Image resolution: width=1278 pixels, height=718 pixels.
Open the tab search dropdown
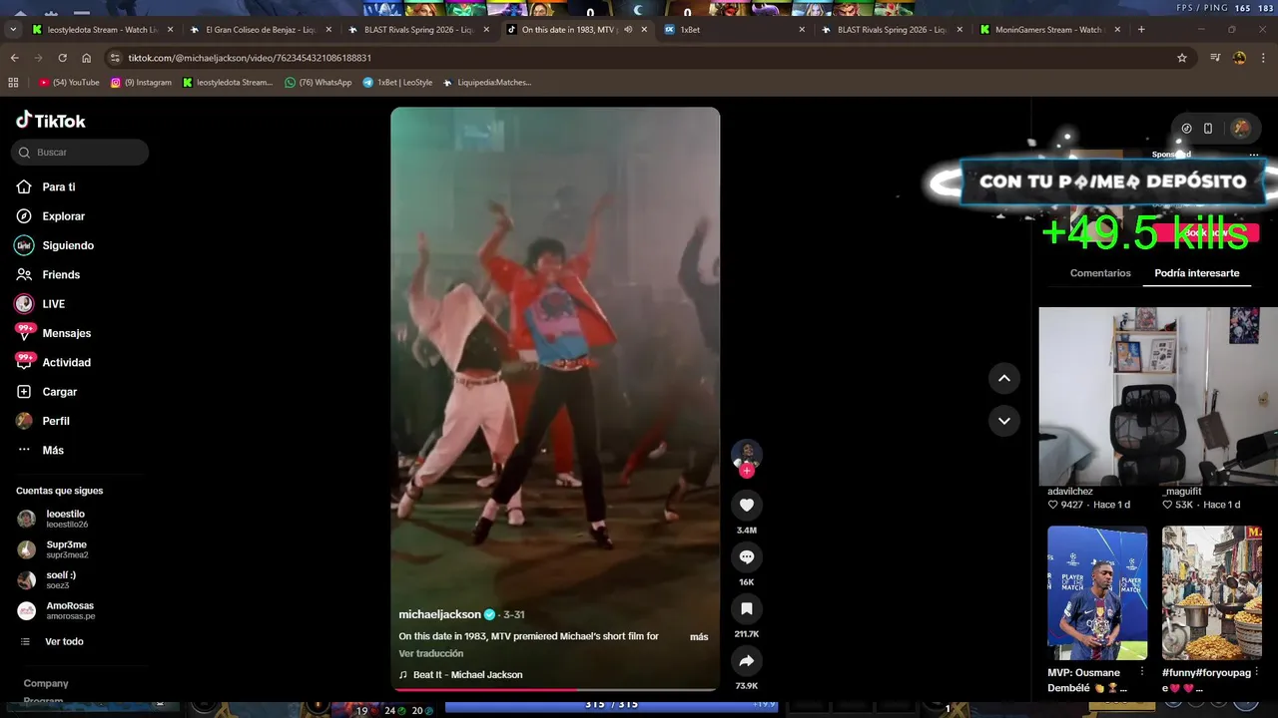point(12,30)
